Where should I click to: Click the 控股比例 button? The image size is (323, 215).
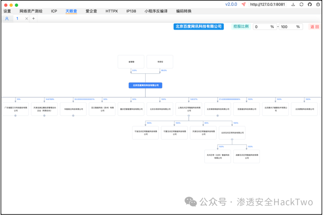pos(241,26)
